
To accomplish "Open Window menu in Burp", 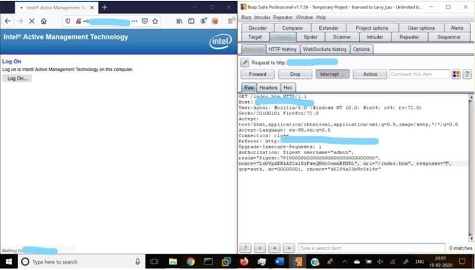I will pos(304,17).
